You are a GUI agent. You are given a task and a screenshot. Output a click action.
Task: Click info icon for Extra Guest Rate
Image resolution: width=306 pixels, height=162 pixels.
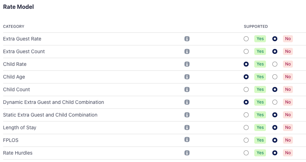(x=187, y=39)
